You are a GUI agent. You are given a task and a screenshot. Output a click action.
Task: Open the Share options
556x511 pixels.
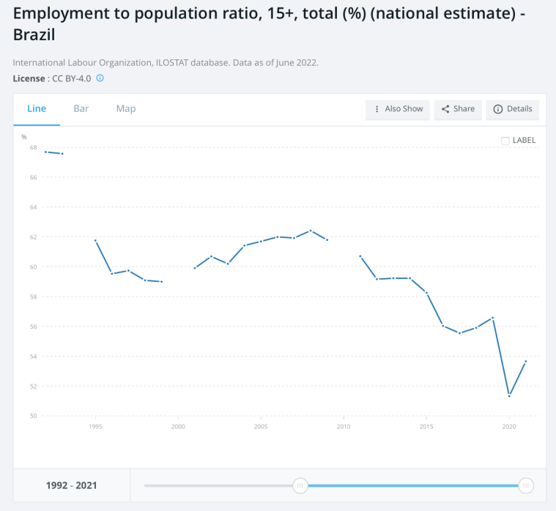(458, 109)
